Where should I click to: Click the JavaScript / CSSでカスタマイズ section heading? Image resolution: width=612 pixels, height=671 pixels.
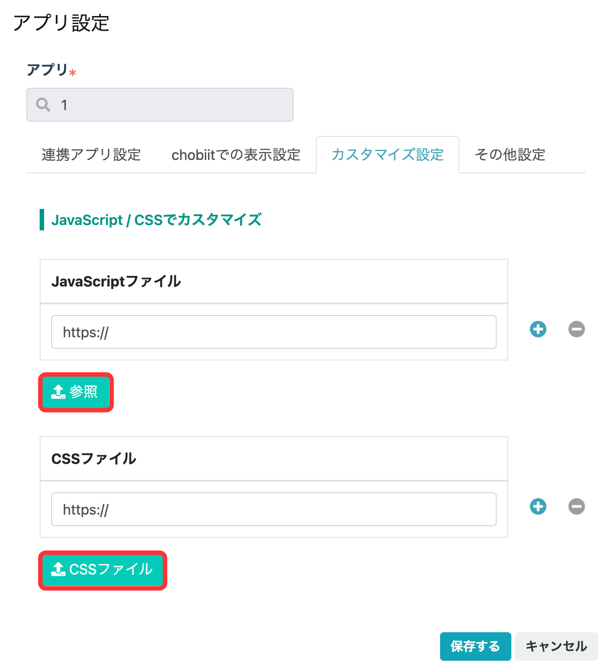[156, 220]
